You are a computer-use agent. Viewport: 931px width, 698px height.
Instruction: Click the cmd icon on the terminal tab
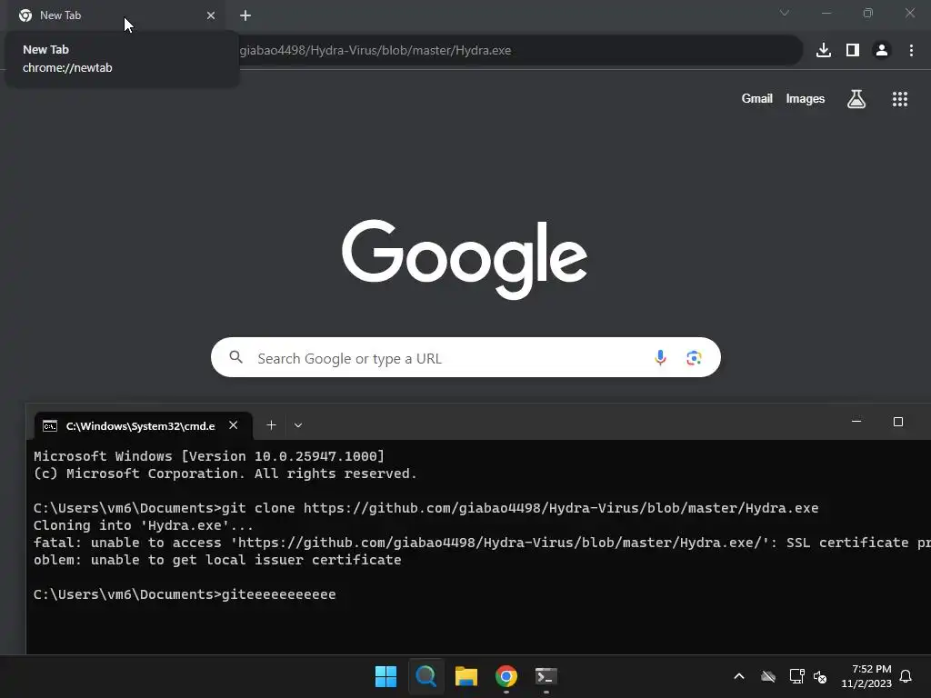(x=50, y=425)
